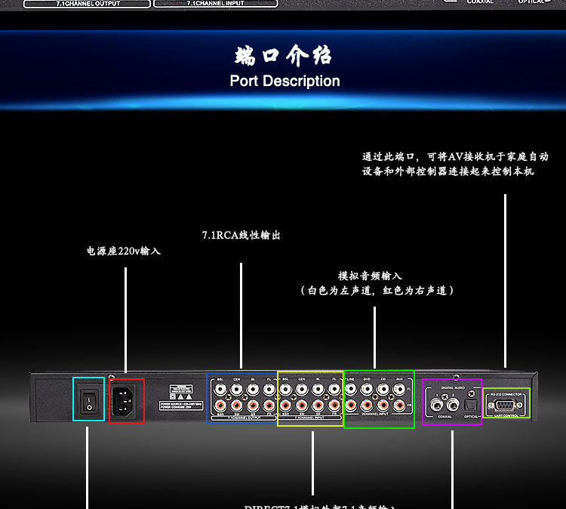The image size is (566, 509).
Task: Click the AC power inlet socket
Action: [124, 400]
